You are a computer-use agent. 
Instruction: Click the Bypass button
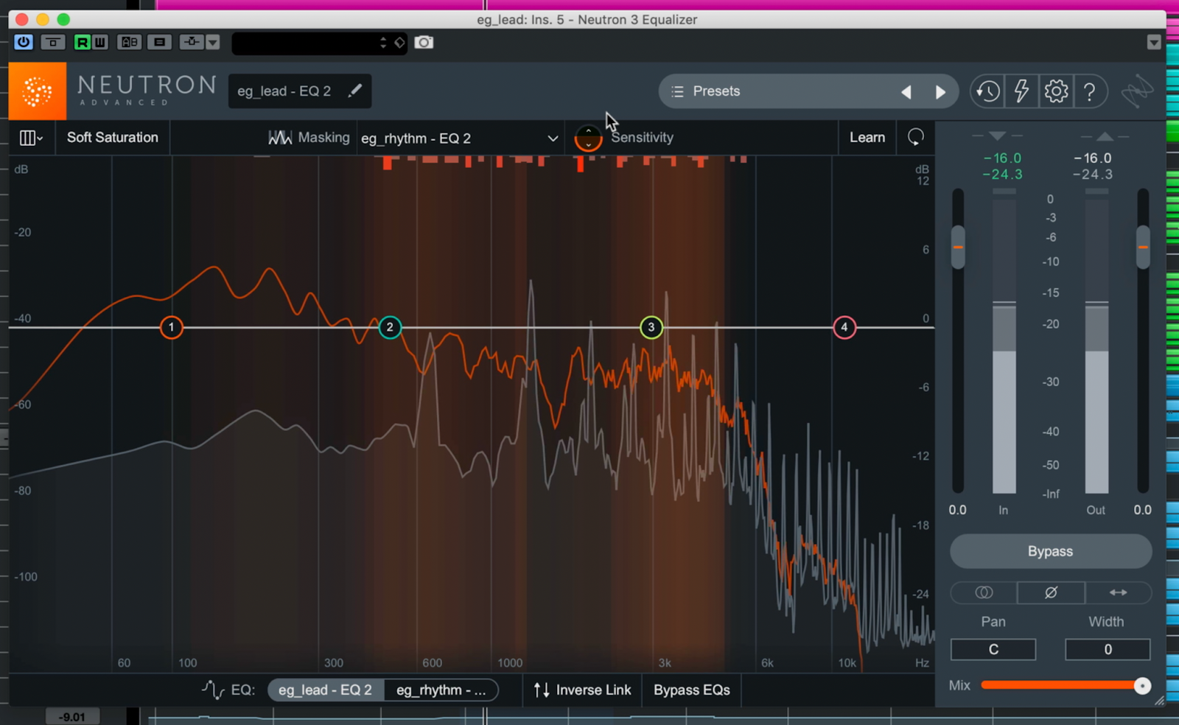[1051, 551]
